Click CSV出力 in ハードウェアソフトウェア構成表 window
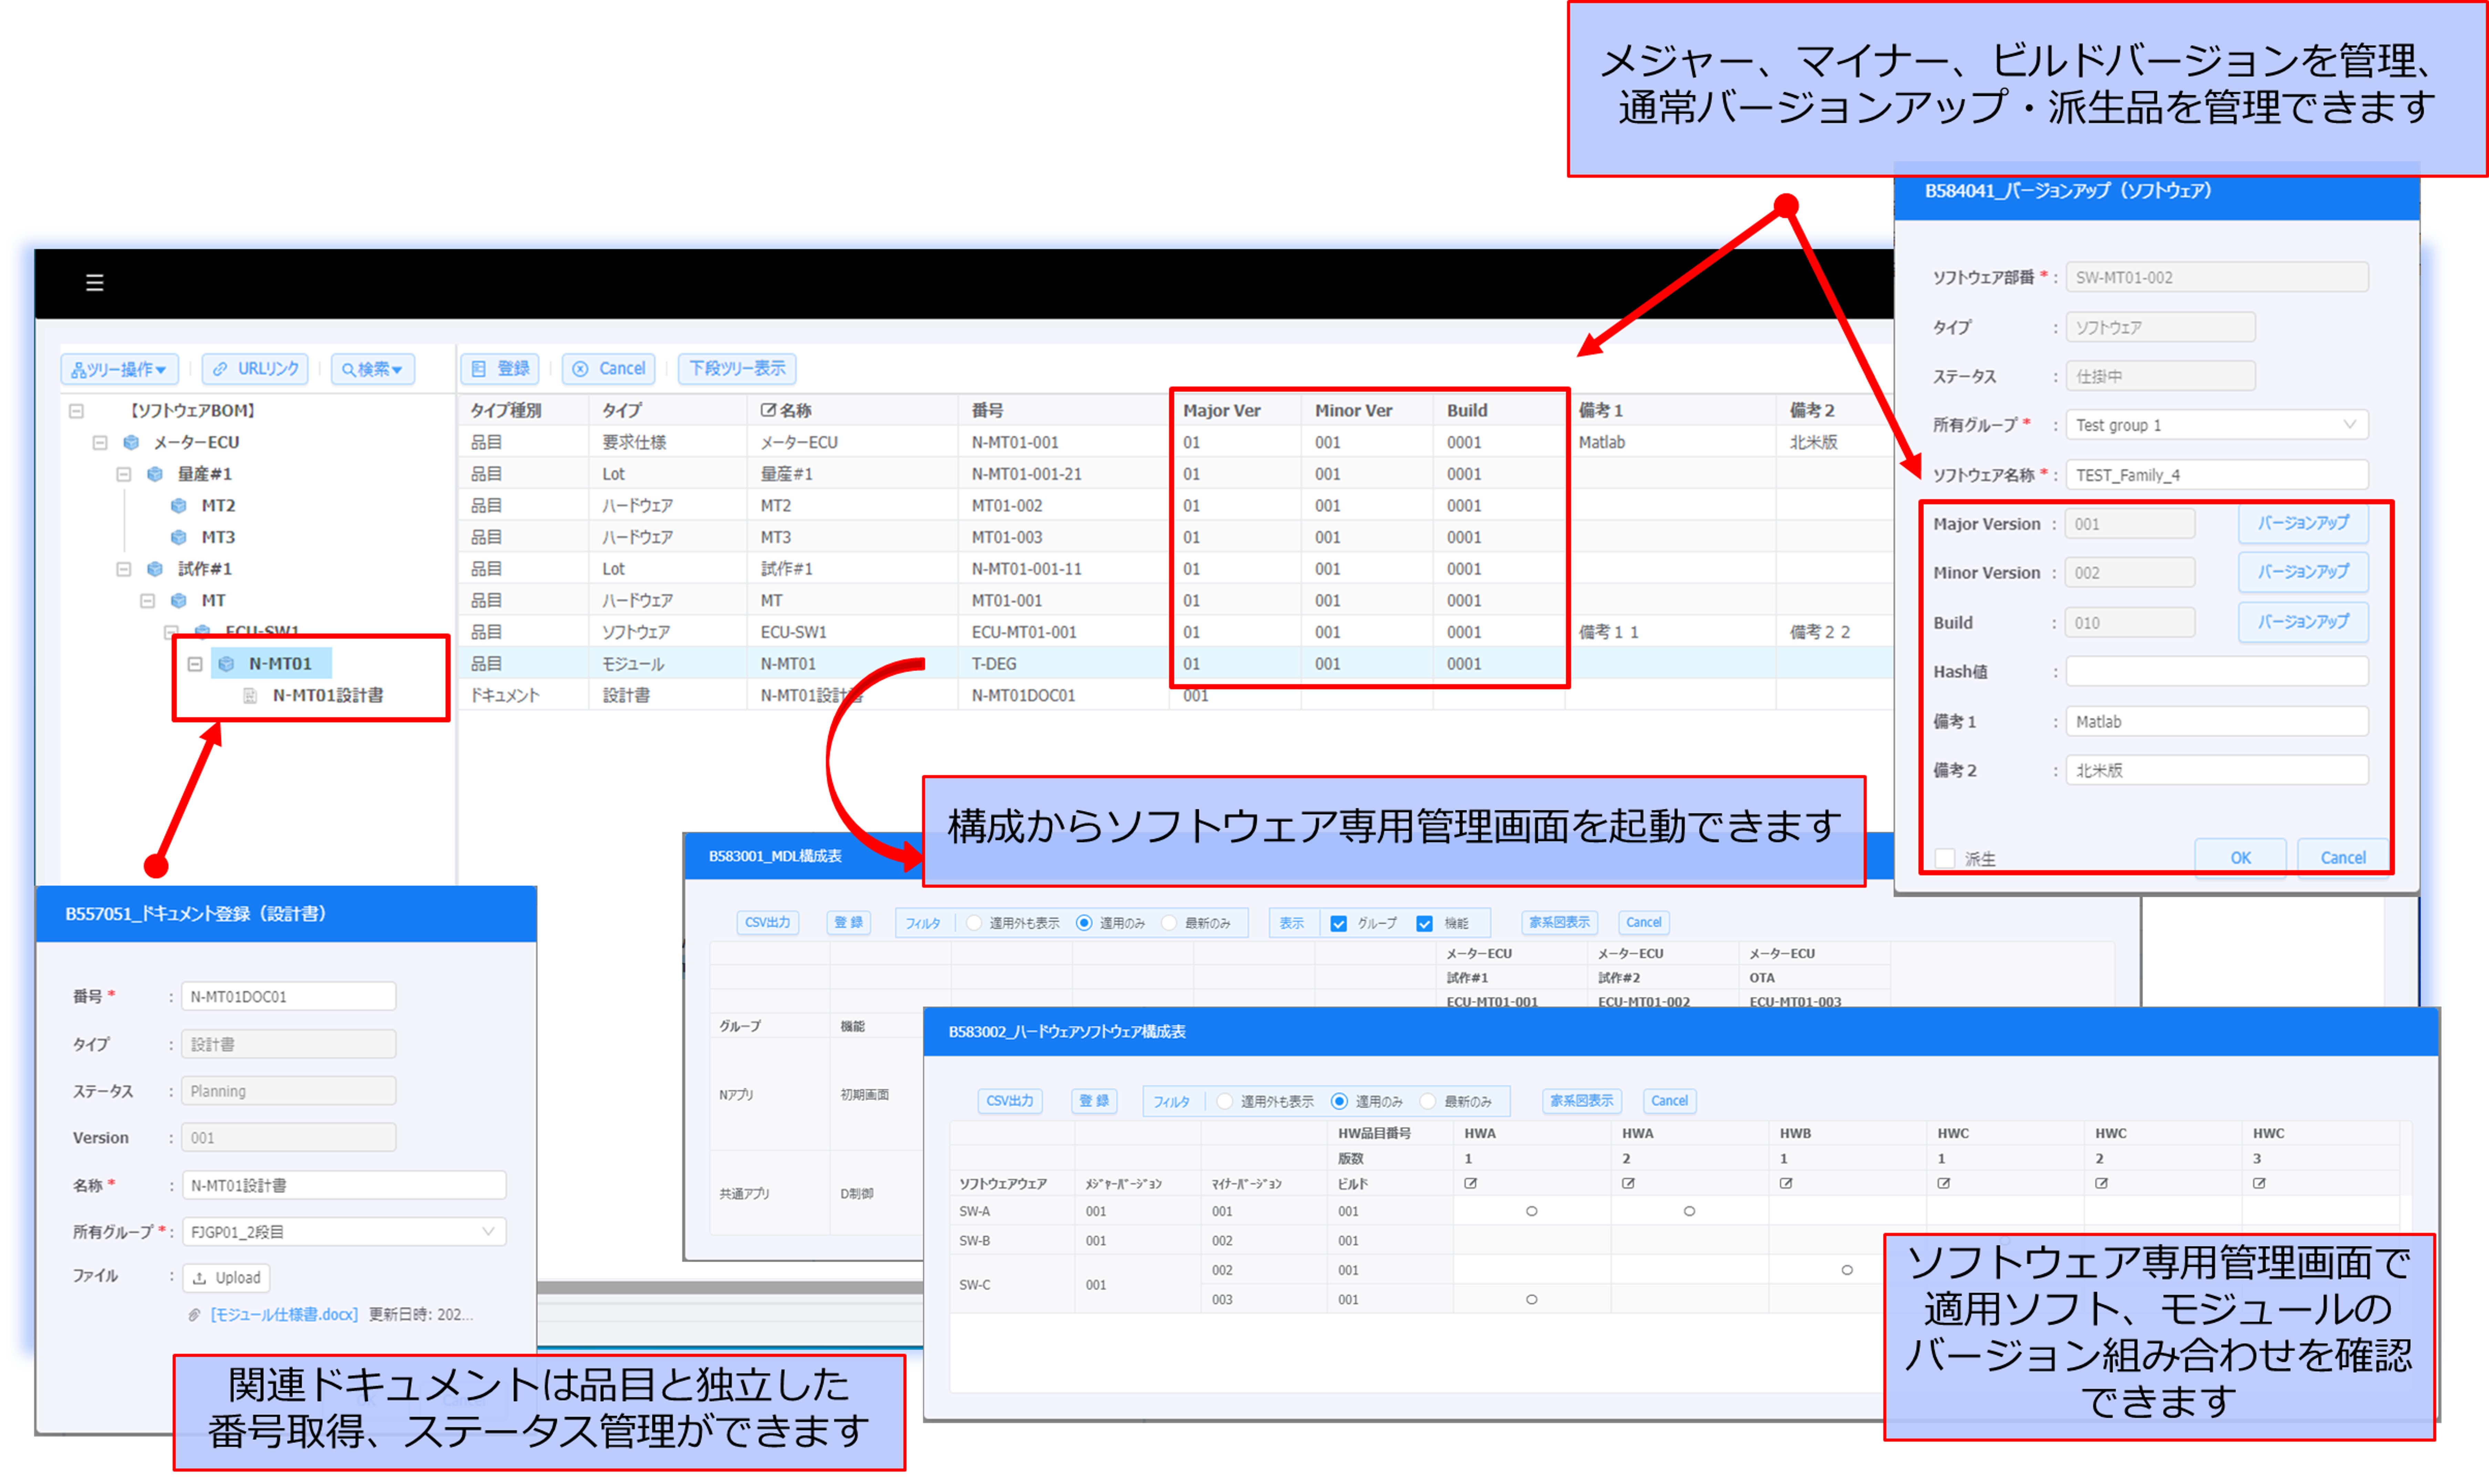Screen dimensions: 2489x1484 (1010, 1101)
